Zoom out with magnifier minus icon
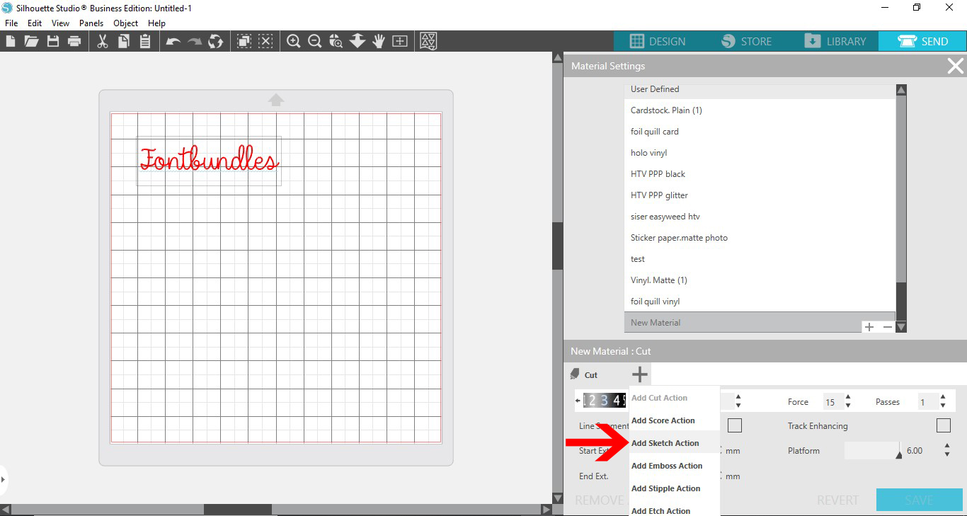Screen dimensions: 967x516 pos(315,42)
